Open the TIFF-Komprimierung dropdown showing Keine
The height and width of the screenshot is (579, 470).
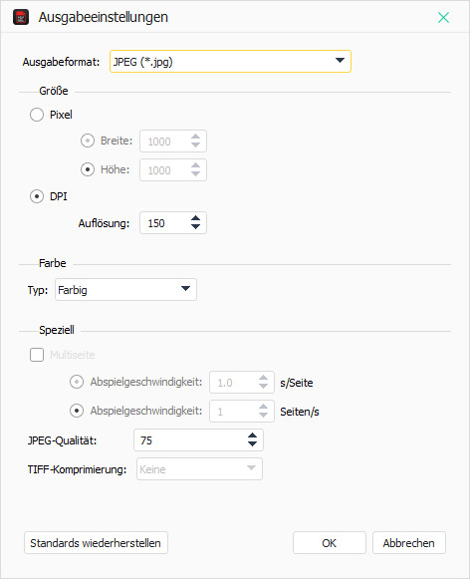(x=199, y=469)
